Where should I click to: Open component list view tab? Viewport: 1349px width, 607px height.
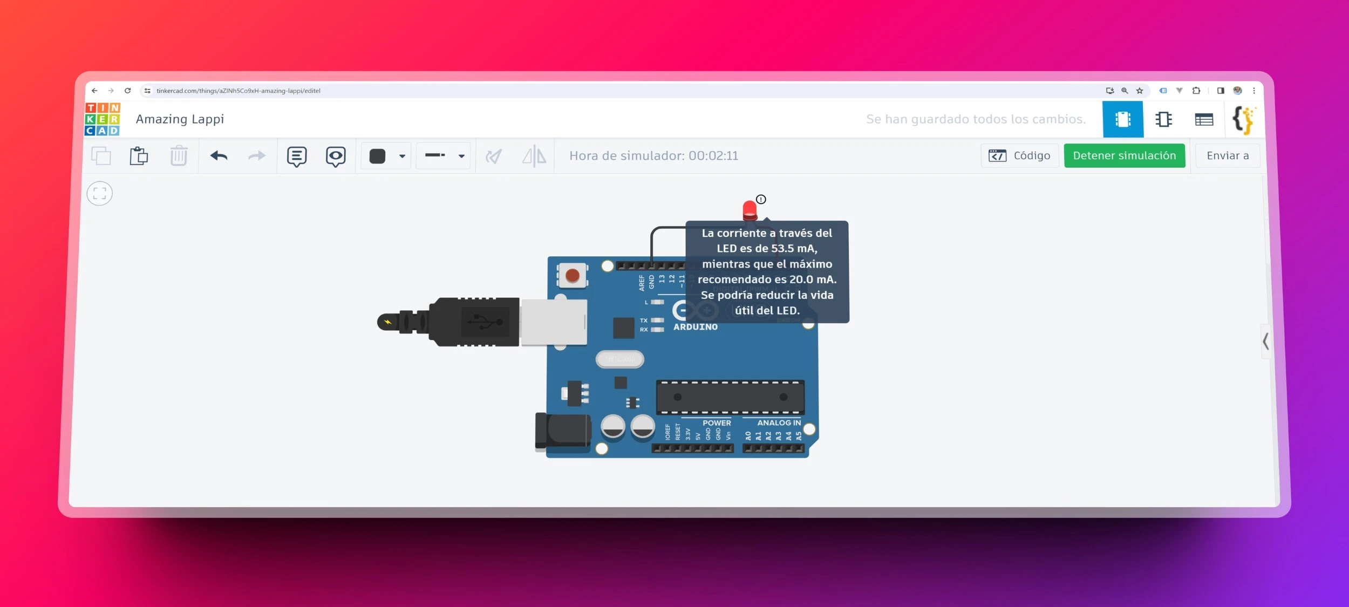click(1204, 119)
